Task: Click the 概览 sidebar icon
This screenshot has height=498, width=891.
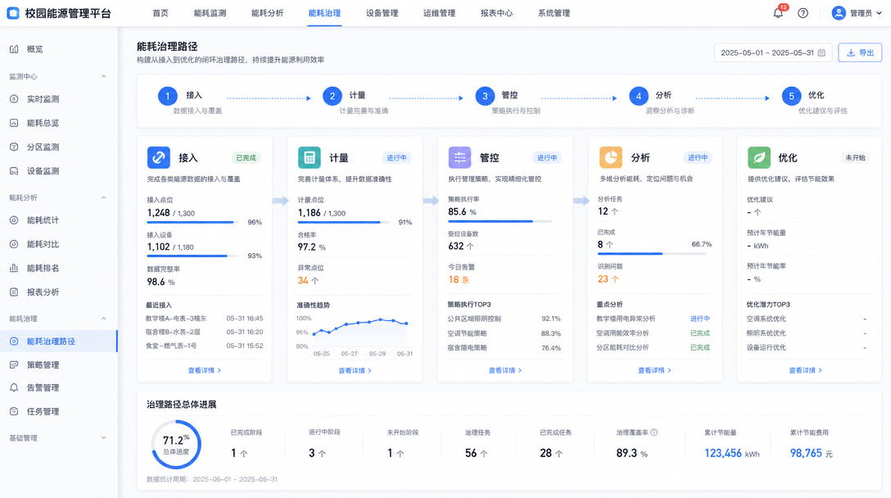Action: (14, 49)
